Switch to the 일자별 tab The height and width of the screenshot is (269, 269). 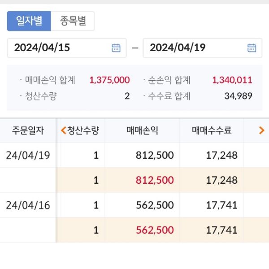[x=29, y=21]
